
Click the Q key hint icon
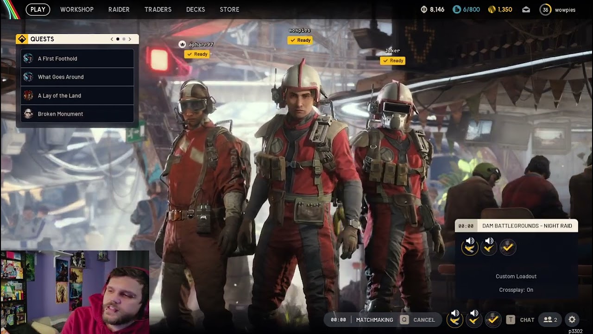(x=404, y=320)
